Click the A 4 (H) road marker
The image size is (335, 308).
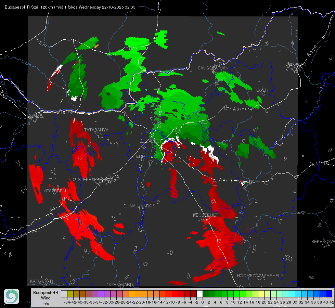[x=226, y=180]
